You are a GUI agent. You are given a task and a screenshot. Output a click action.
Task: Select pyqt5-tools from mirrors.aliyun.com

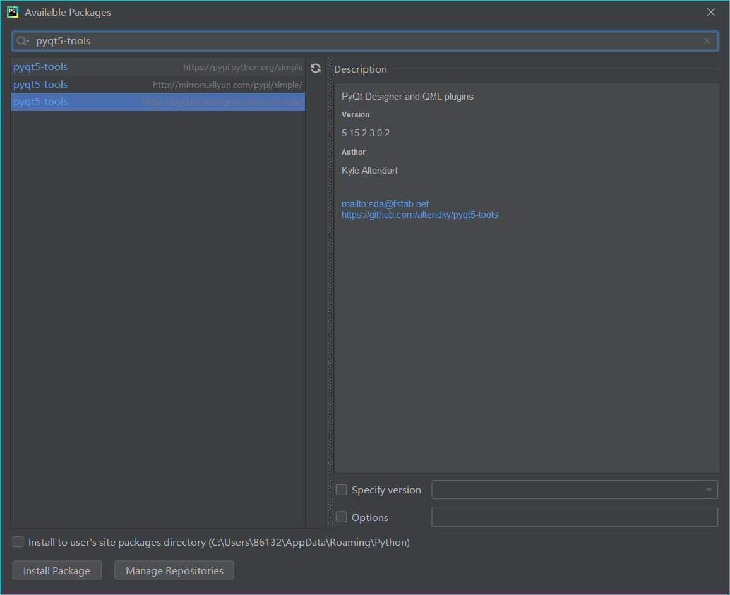[158, 85]
